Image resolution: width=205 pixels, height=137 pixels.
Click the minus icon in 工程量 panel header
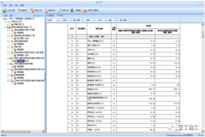click(x=43, y=15)
